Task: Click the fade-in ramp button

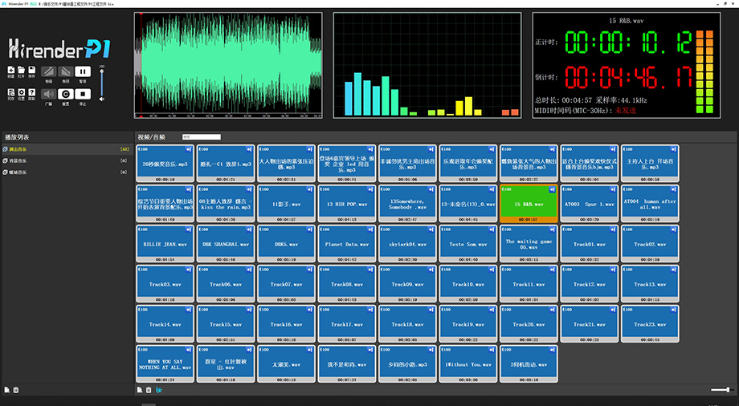Action: (48, 71)
